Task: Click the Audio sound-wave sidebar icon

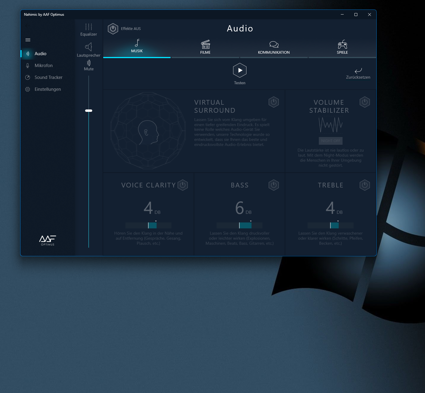Action: [28, 54]
